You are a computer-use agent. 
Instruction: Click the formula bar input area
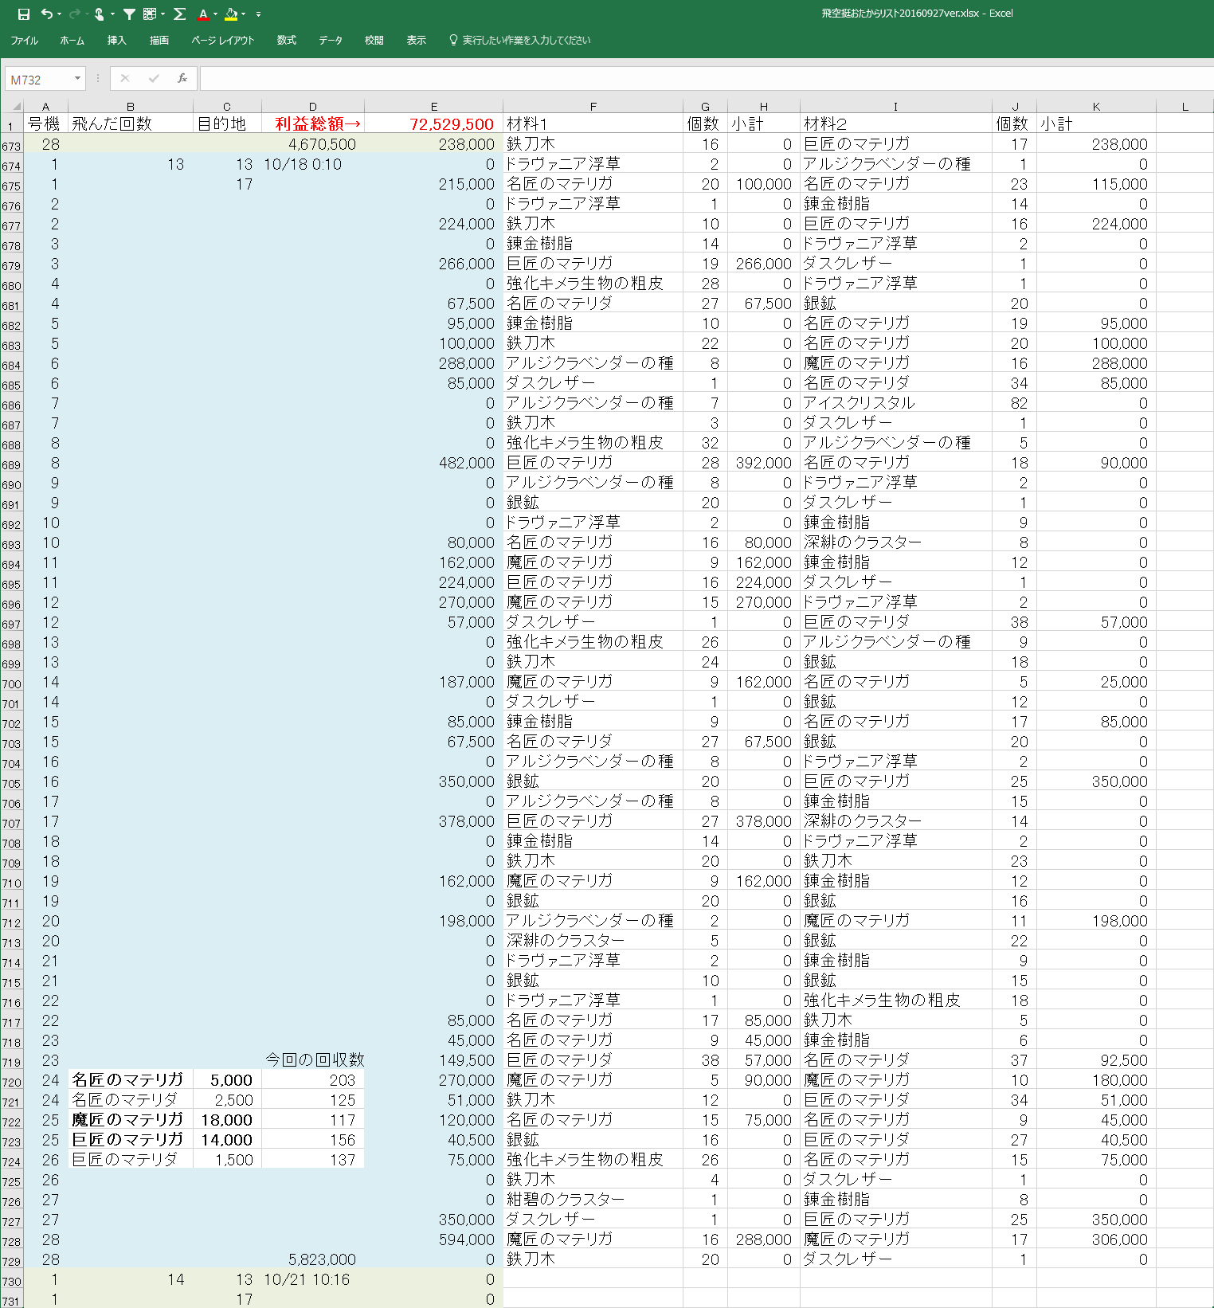coord(701,78)
